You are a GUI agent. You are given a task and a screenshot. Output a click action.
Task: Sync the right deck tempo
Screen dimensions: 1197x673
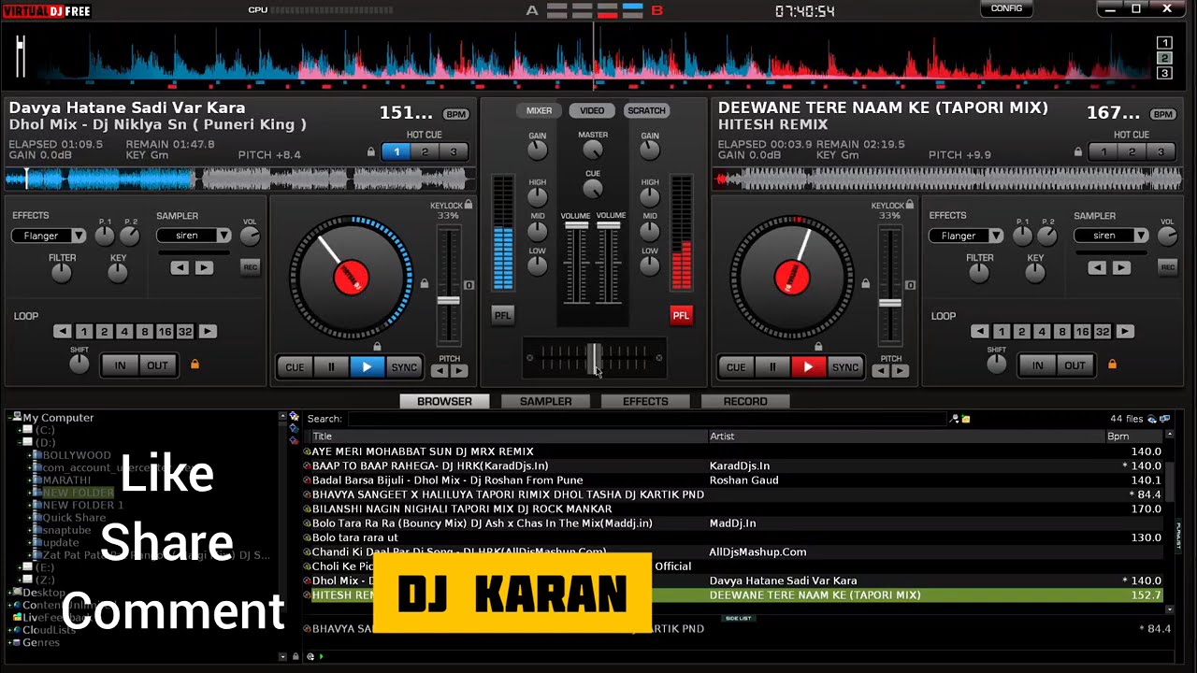click(845, 367)
